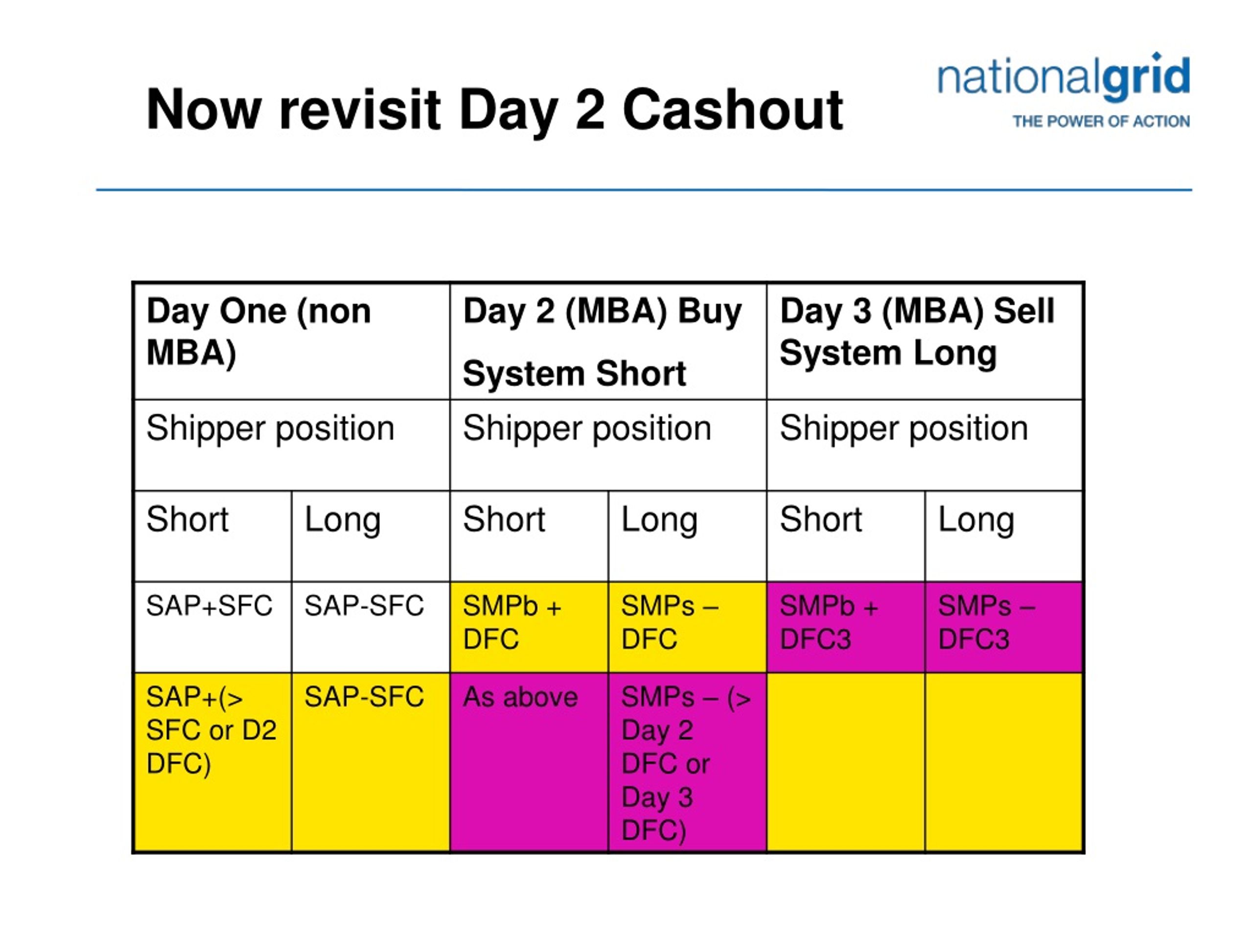Image resolution: width=1253 pixels, height=940 pixels.
Task: Click the Long cell under Day 2
Action: tap(688, 536)
